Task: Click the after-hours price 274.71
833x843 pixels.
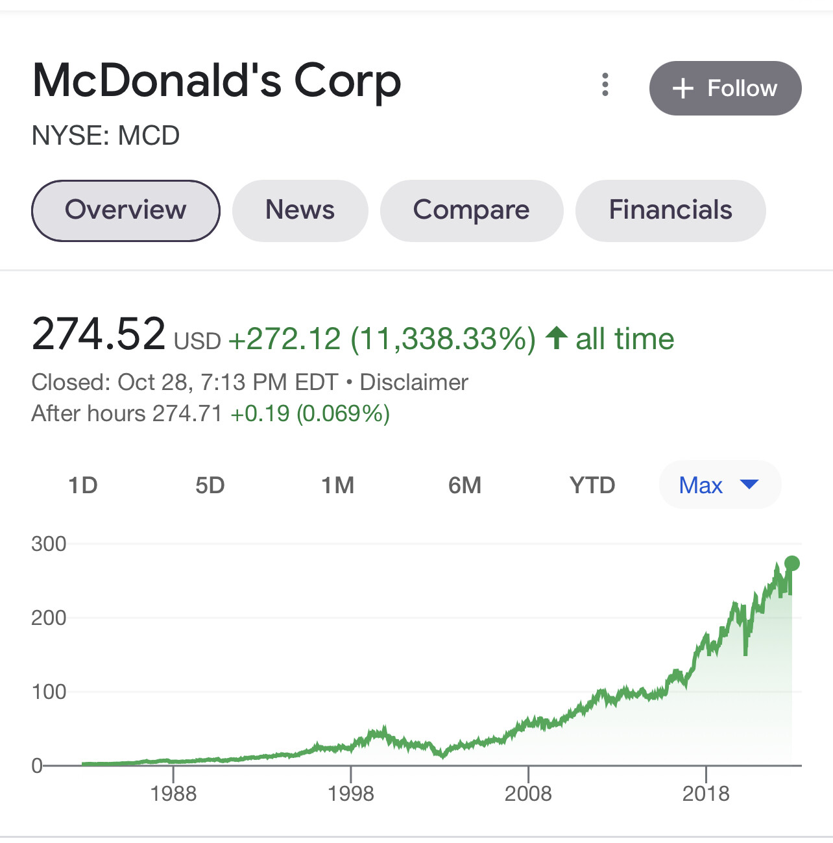Action: 186,413
